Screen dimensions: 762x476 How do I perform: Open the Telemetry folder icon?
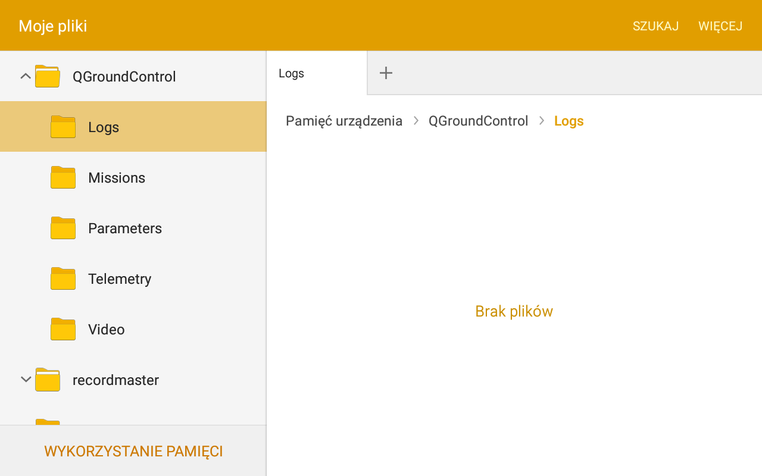[x=63, y=278]
